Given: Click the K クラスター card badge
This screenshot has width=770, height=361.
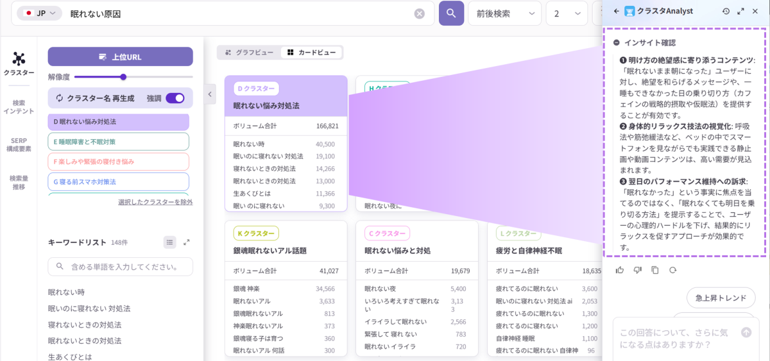Looking at the screenshot, I should coord(256,233).
